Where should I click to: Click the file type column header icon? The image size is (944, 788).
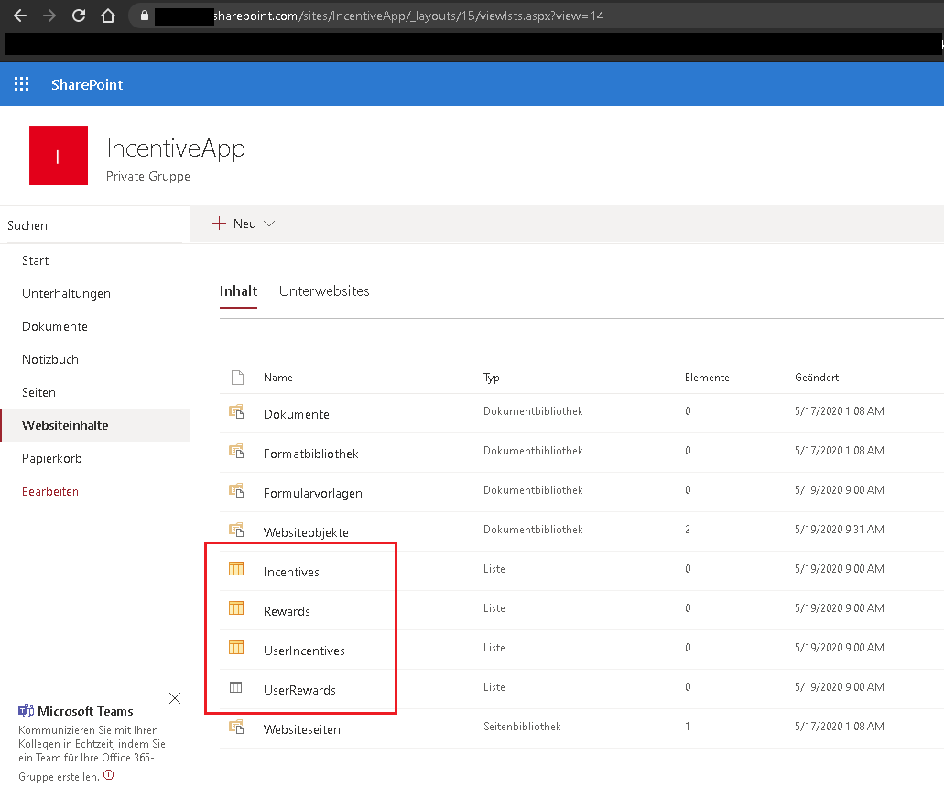click(238, 378)
